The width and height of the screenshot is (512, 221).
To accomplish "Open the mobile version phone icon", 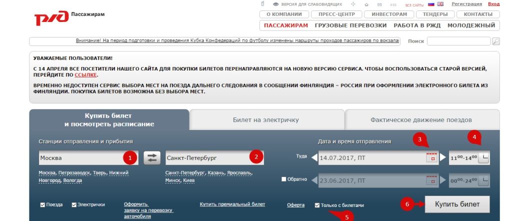I will point(262,4).
